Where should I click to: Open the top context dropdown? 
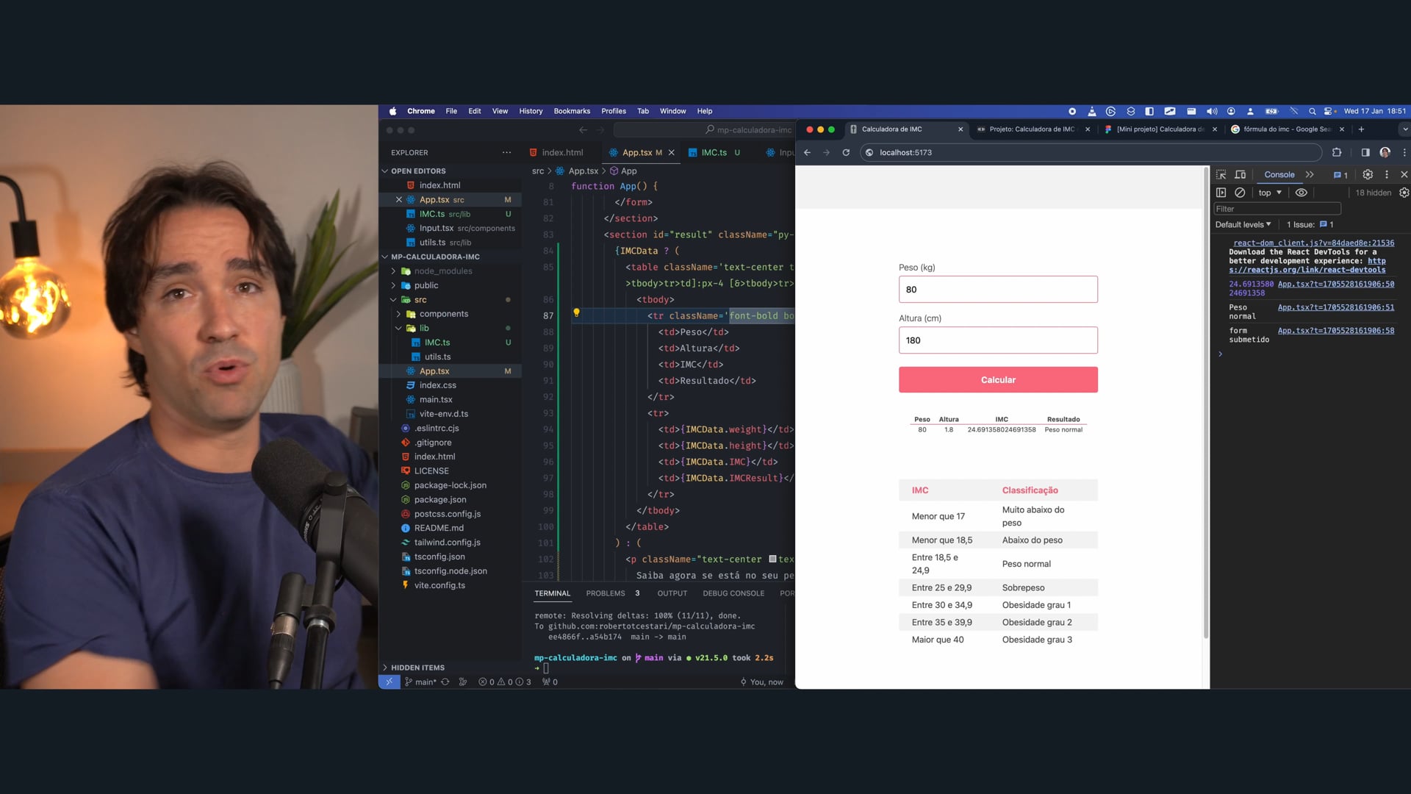pyautogui.click(x=1269, y=193)
